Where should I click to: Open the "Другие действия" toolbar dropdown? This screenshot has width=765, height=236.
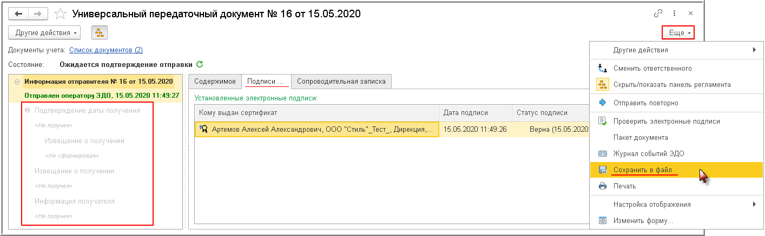pos(45,32)
